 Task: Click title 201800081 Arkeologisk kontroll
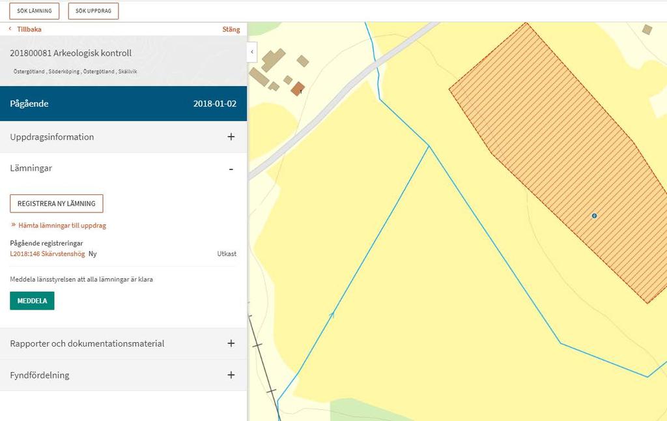click(x=70, y=53)
